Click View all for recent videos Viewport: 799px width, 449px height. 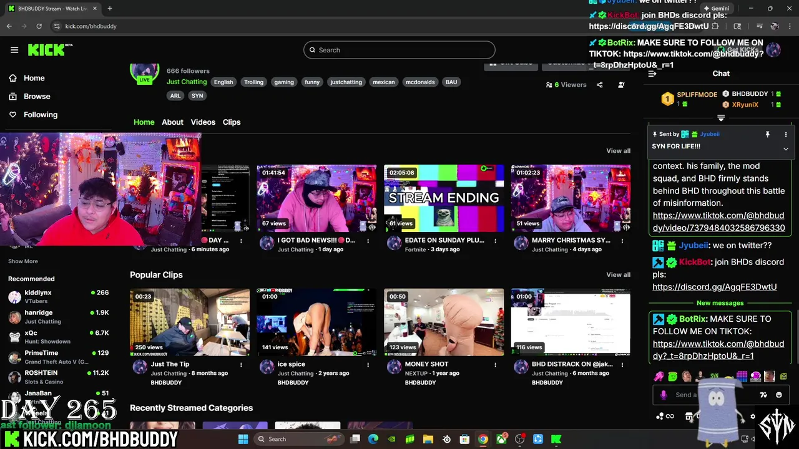618,151
